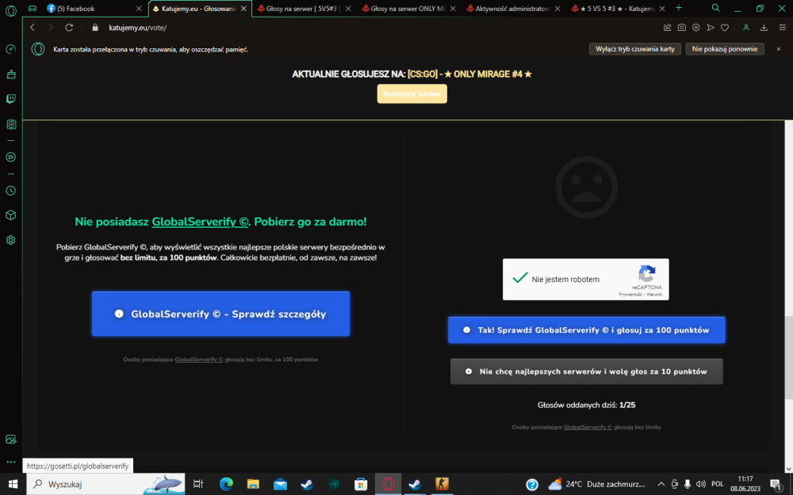The height and width of the screenshot is (495, 793).
Task: Open Mail app from taskbar
Action: [x=280, y=484]
